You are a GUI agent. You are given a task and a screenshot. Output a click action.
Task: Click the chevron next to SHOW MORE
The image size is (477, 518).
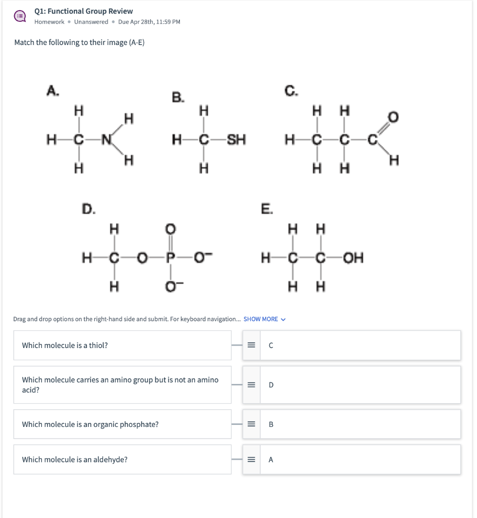[x=282, y=319]
